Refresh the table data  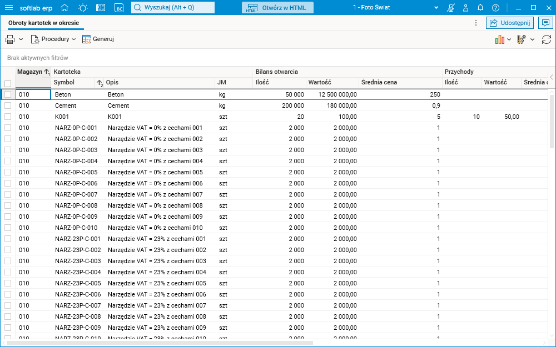[x=546, y=39]
